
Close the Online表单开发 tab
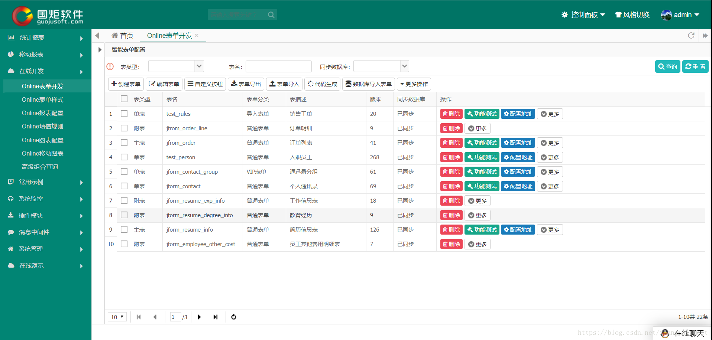pos(197,36)
